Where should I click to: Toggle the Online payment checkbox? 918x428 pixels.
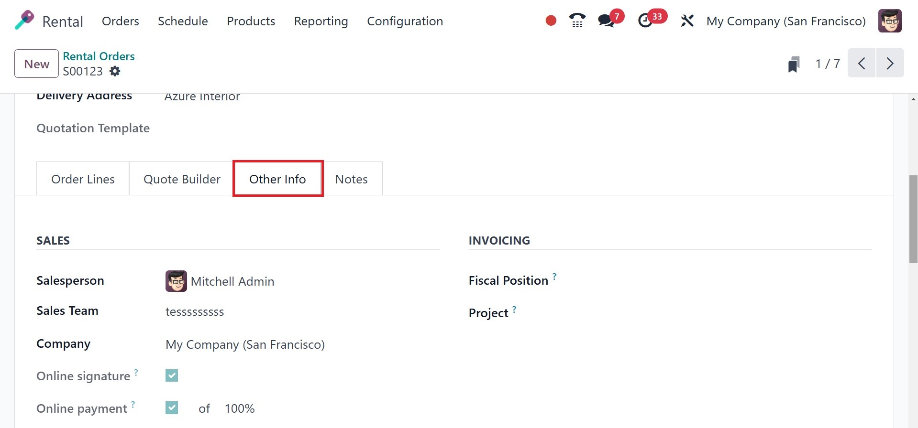[x=172, y=408]
